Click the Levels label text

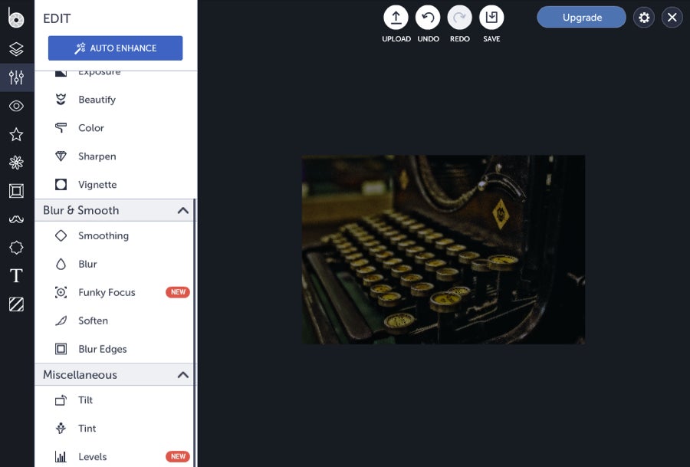point(93,457)
